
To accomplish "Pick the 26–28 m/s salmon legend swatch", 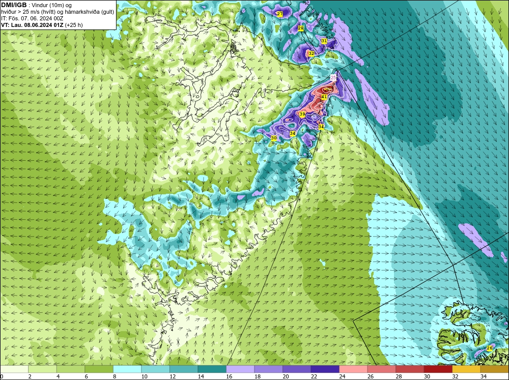I will pos(381,369).
